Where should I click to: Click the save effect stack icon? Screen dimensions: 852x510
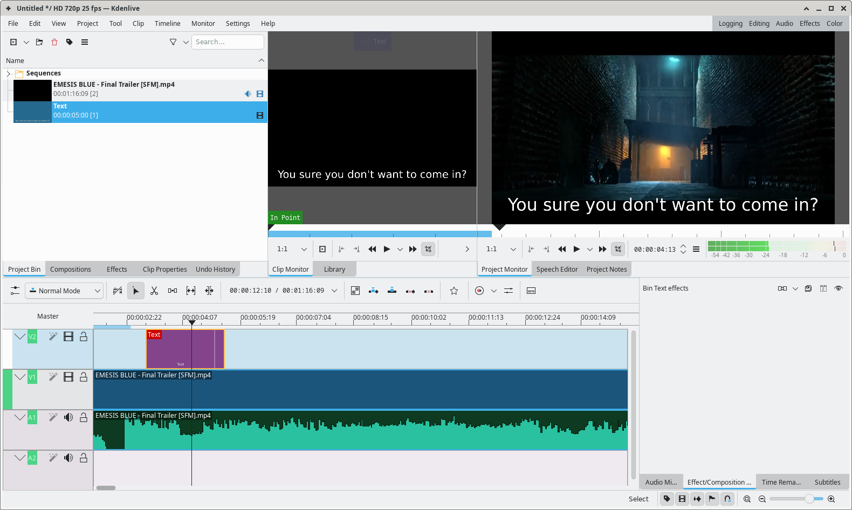[808, 288]
